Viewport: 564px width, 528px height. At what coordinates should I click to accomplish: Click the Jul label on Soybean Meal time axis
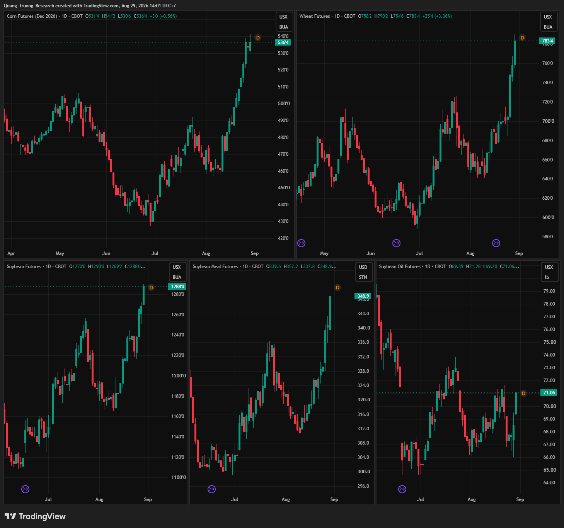[x=235, y=499]
